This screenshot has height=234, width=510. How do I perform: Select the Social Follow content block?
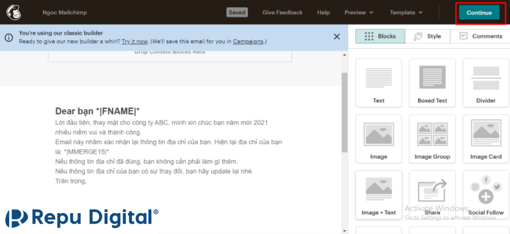coord(486,195)
